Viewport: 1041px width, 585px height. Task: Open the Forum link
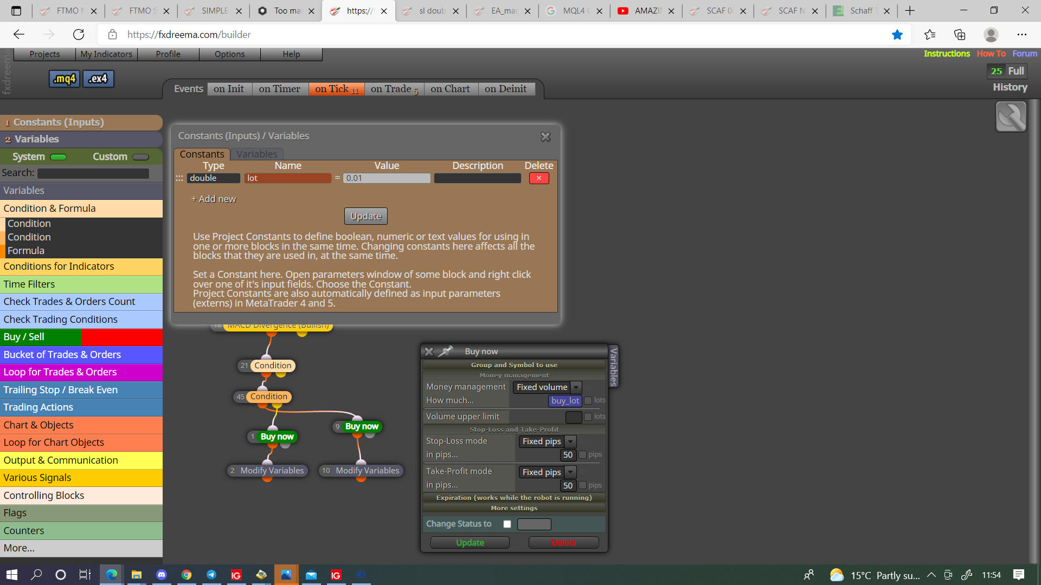(1025, 54)
